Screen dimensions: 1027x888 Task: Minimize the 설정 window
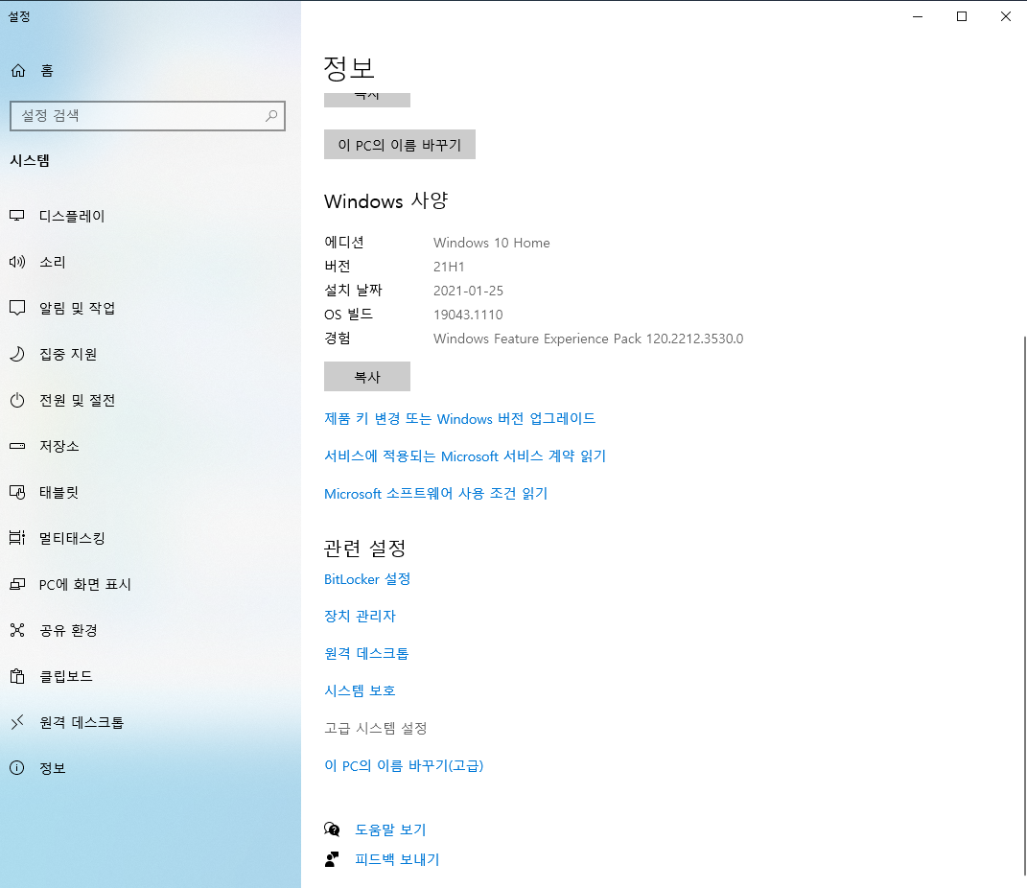(918, 16)
